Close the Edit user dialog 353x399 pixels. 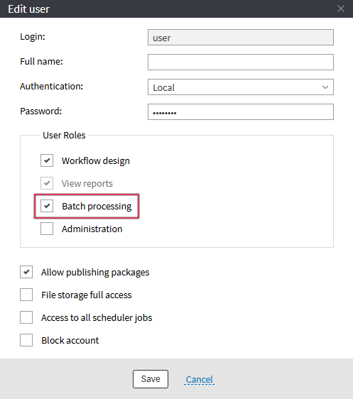click(x=340, y=9)
